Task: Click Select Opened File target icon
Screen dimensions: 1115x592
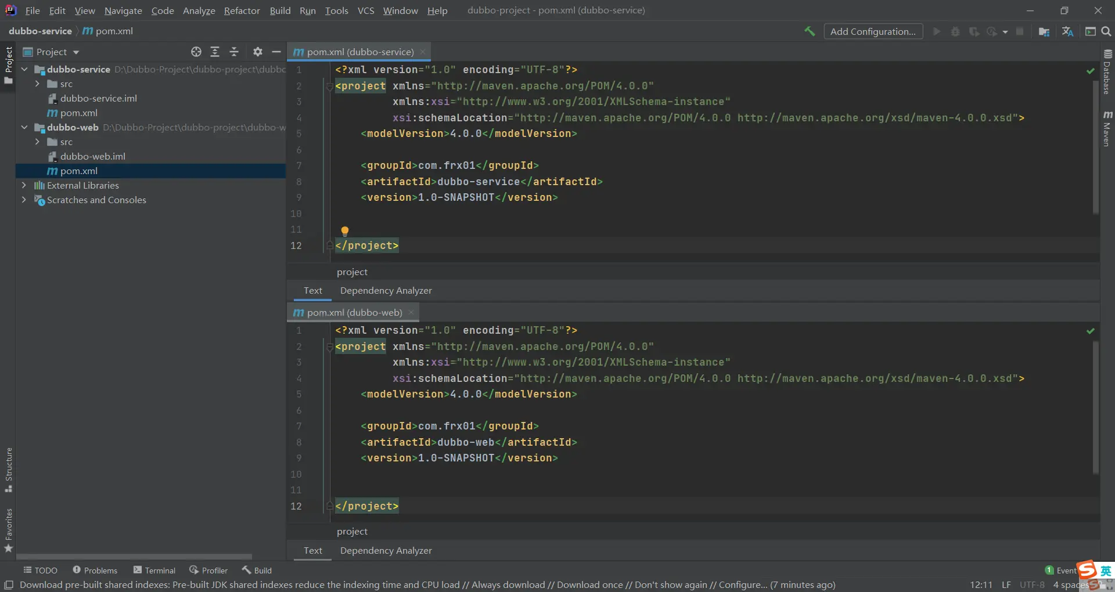Action: tap(196, 52)
